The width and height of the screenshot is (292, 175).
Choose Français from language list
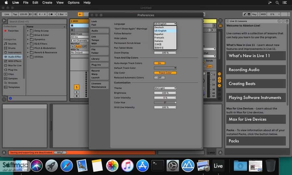pos(165,38)
